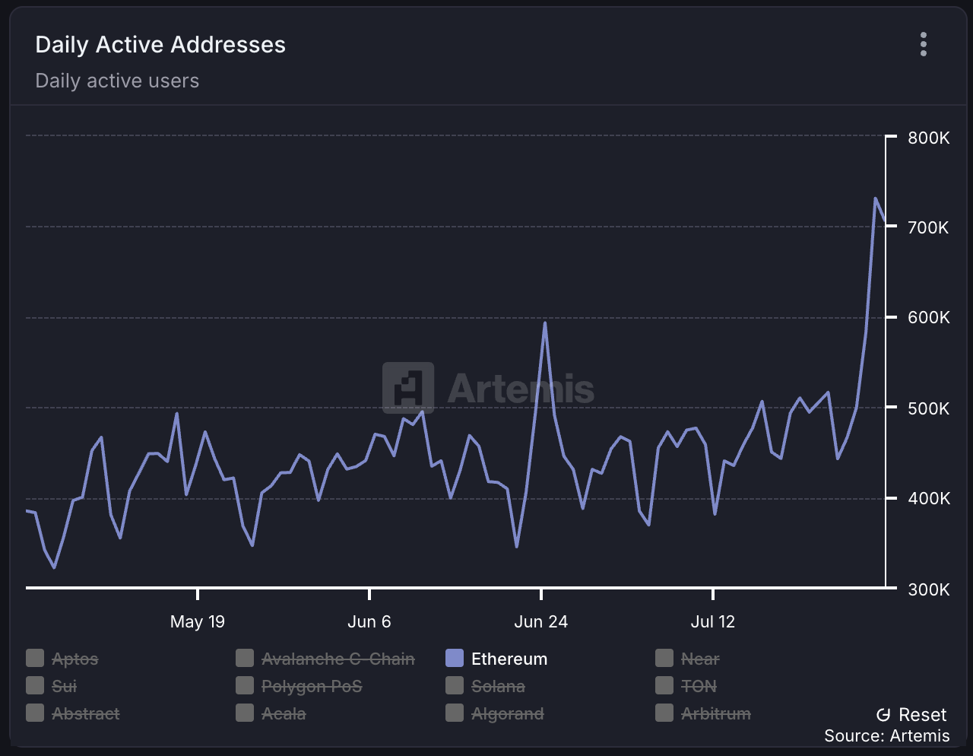973x756 pixels.
Task: Click the Daily Active Addresses title
Action: tap(160, 45)
